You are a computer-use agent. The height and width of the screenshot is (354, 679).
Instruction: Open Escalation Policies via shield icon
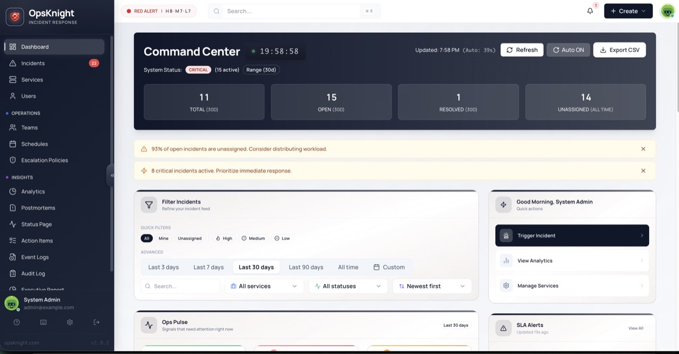[x=12, y=160]
